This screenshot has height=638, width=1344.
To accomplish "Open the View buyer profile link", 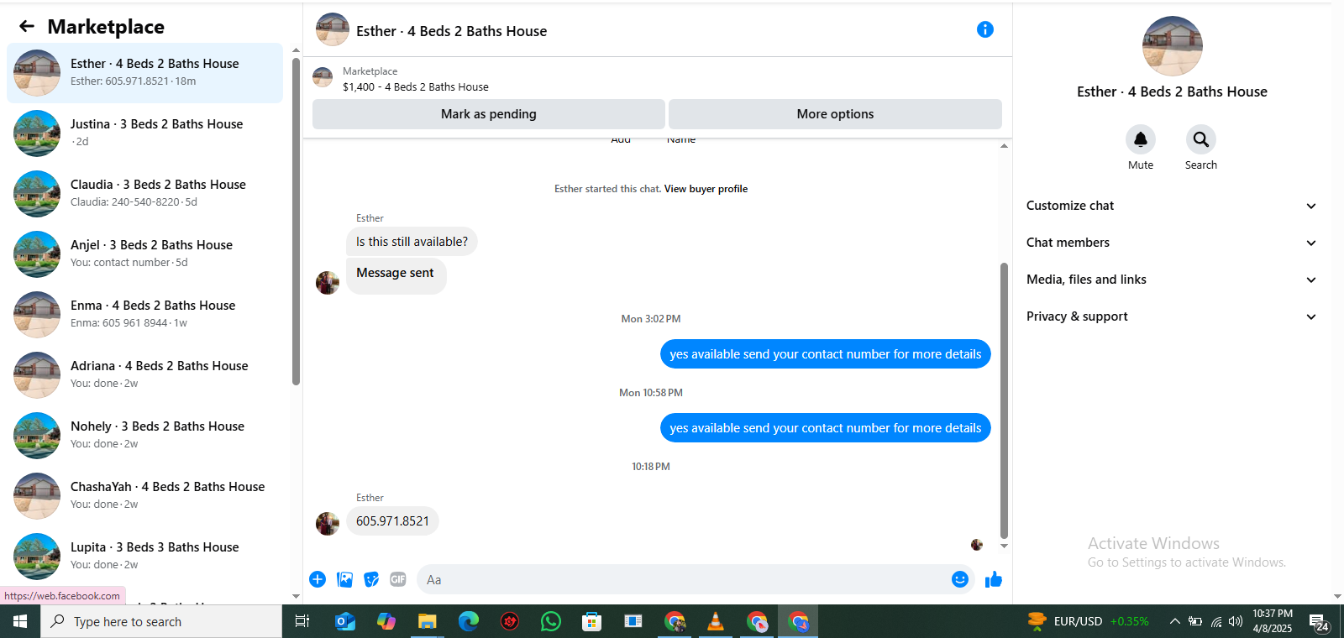I will 706,189.
